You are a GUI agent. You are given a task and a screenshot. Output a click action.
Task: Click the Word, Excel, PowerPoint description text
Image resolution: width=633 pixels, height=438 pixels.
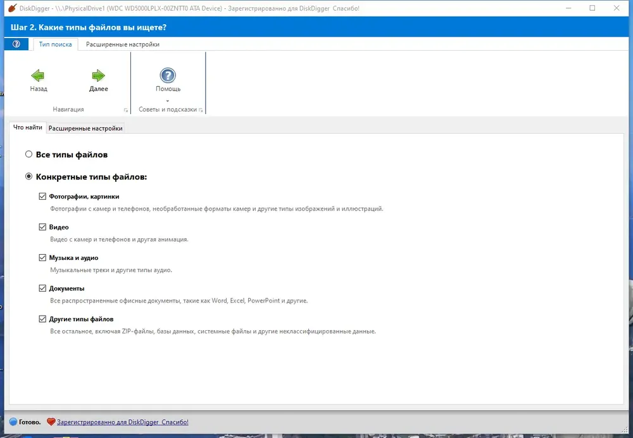pos(179,300)
